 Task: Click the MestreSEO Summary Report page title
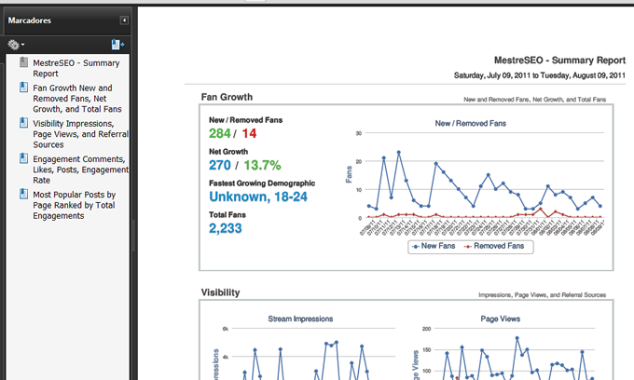click(544, 59)
